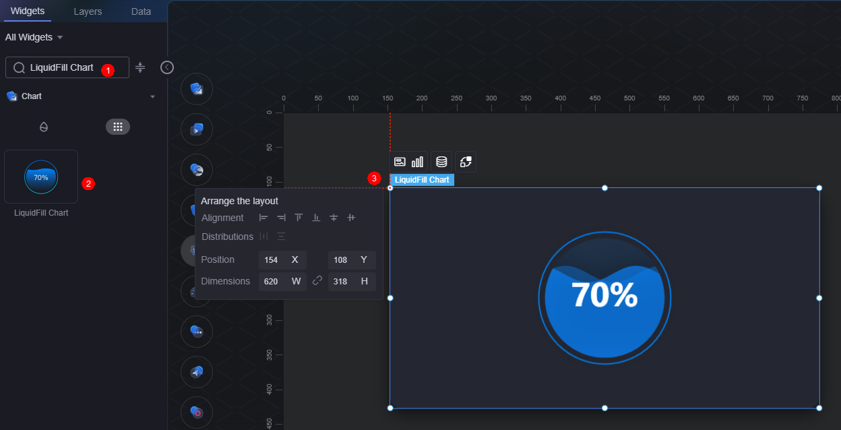The height and width of the screenshot is (430, 841).
Task: Collapse the widget panel with the left-arrow circle
Action: pos(167,67)
